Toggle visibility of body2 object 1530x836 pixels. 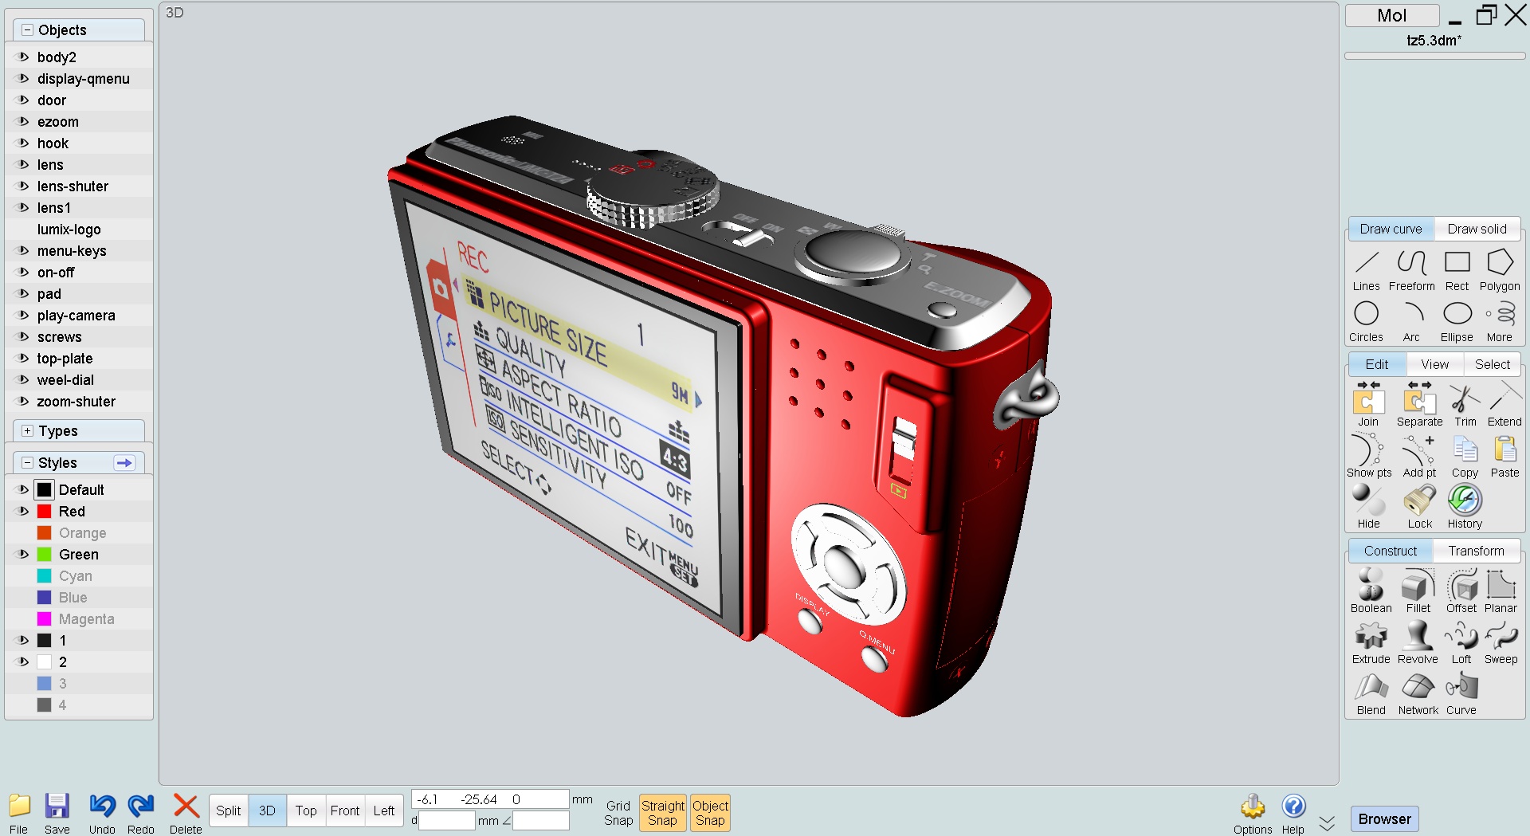coord(23,57)
